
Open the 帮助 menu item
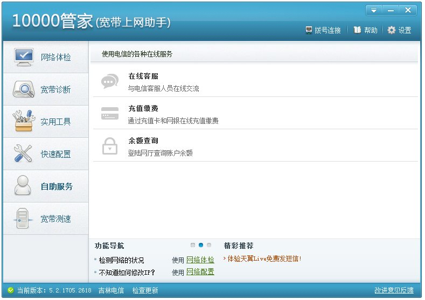[365, 30]
